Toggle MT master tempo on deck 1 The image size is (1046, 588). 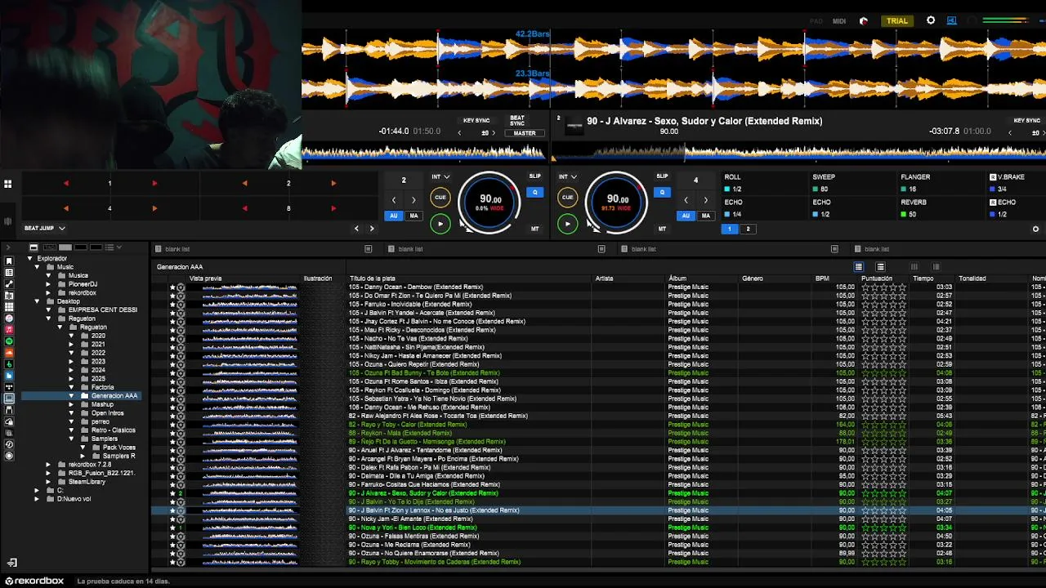click(534, 229)
